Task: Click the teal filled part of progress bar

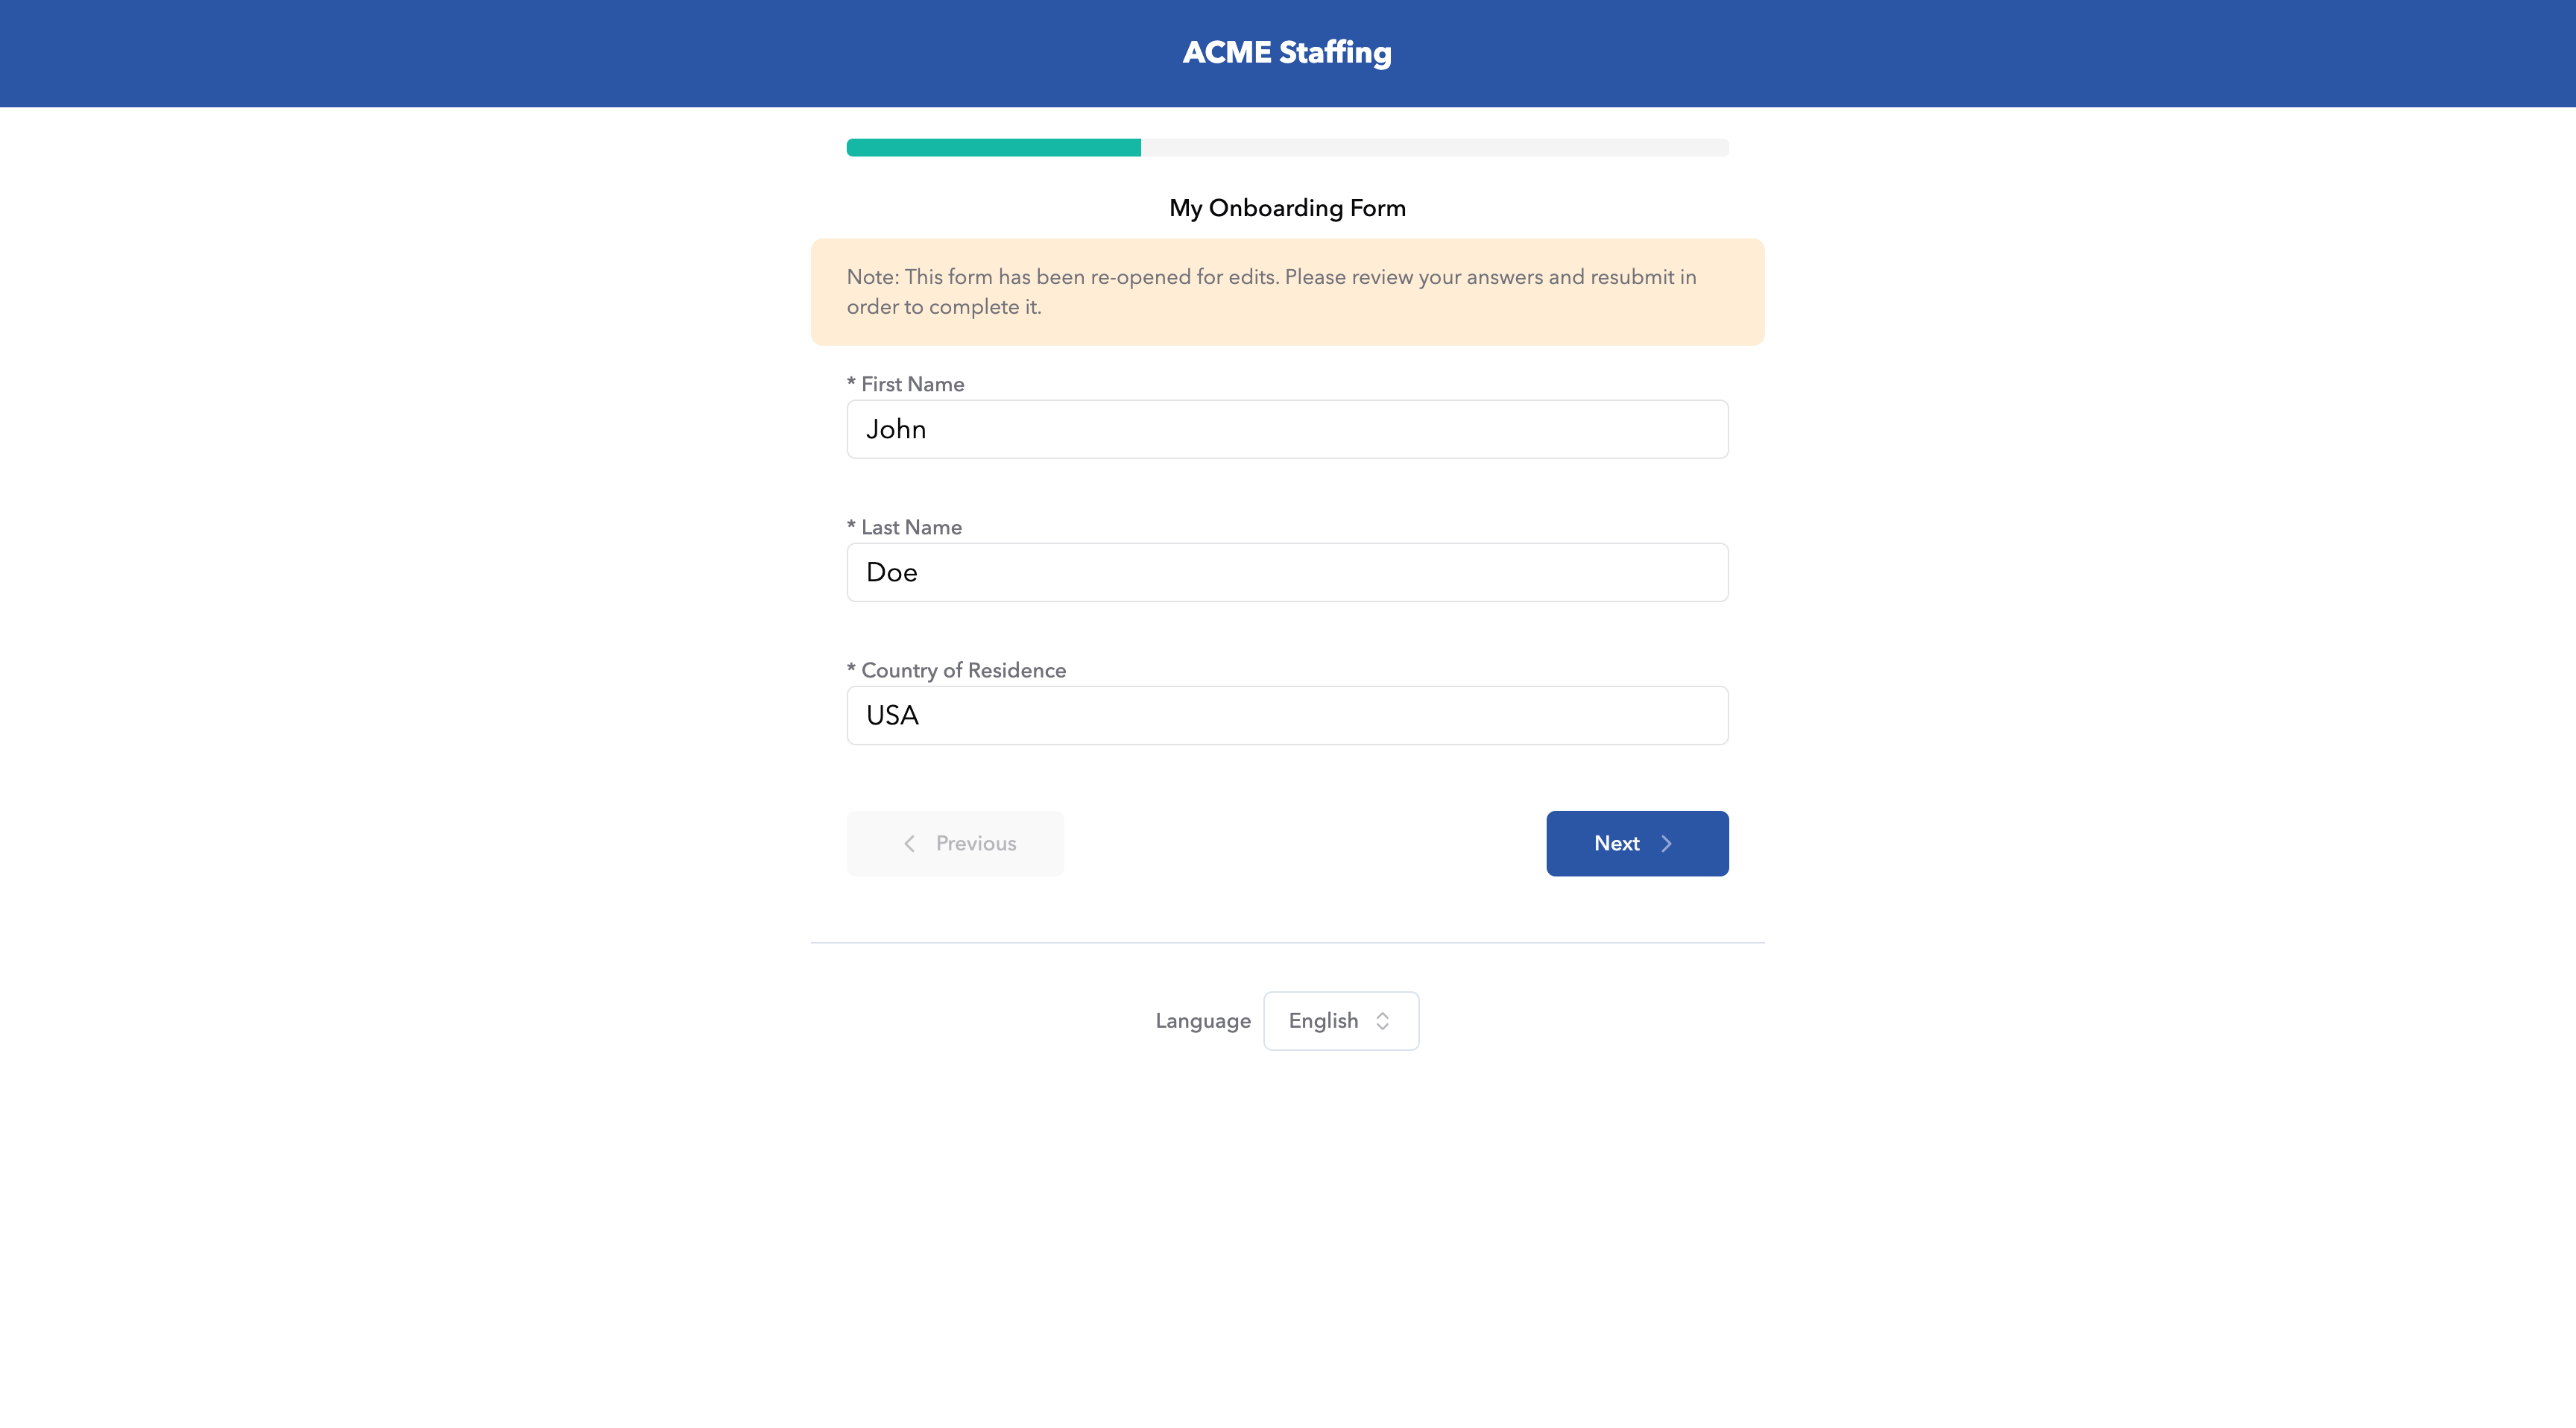Action: click(x=993, y=148)
